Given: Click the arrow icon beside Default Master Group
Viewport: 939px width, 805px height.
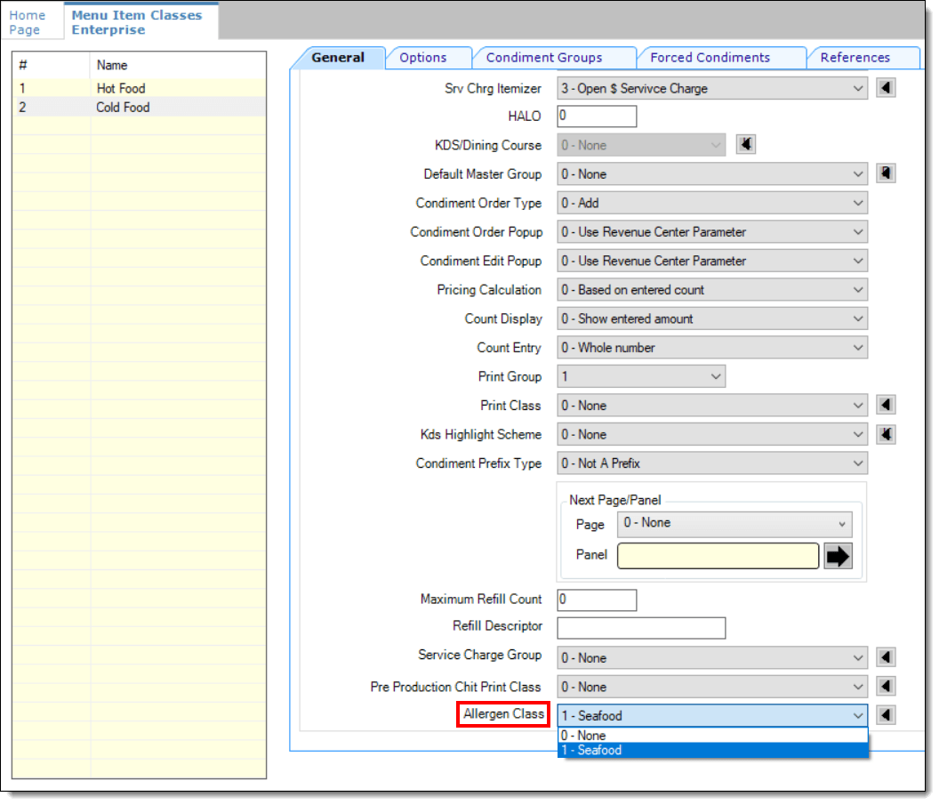Looking at the screenshot, I should point(886,173).
